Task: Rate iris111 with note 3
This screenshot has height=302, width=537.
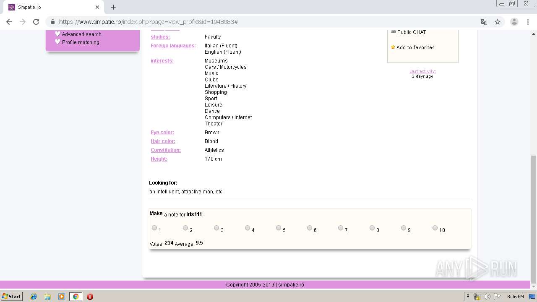Action: pos(216,228)
